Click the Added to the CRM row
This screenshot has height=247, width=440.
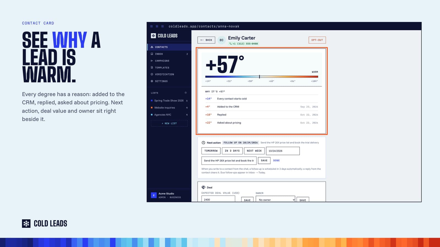(x=262, y=107)
